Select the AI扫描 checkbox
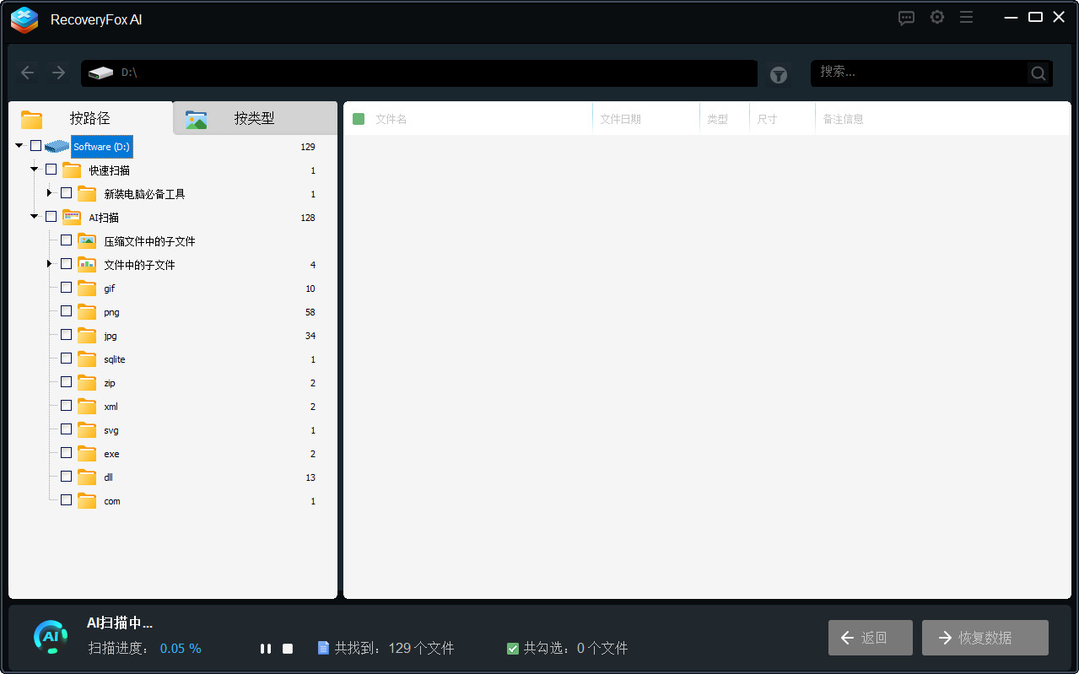 click(51, 215)
